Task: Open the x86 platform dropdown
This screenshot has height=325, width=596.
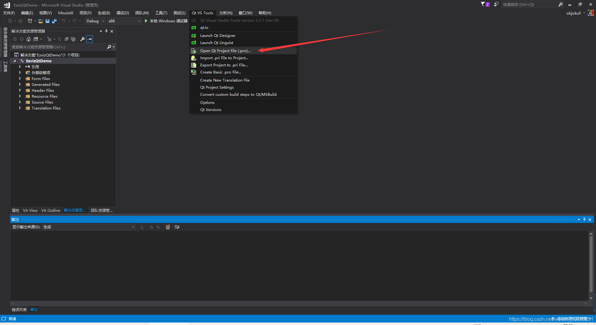Action: pyautogui.click(x=124, y=21)
